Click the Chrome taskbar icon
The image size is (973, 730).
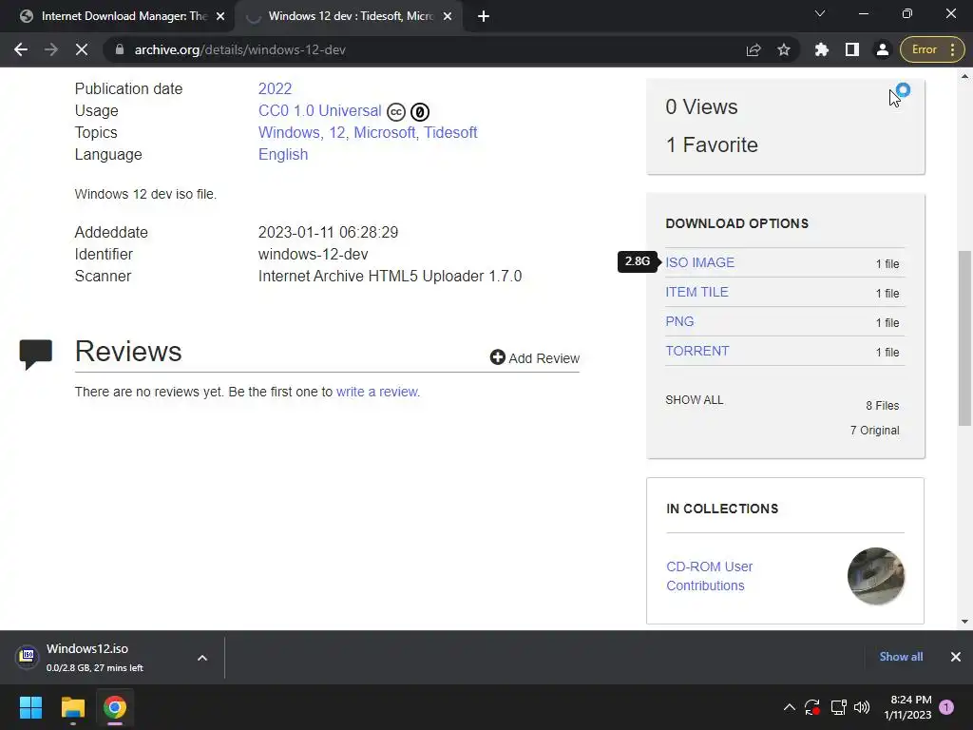click(115, 707)
